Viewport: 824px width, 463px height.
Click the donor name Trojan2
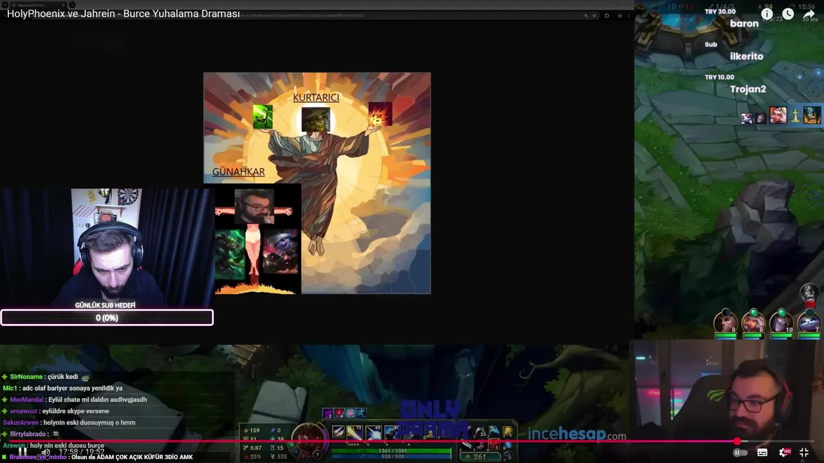click(x=748, y=89)
